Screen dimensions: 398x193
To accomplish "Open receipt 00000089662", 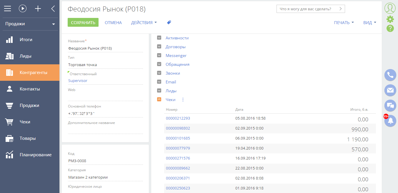I will [178, 168].
